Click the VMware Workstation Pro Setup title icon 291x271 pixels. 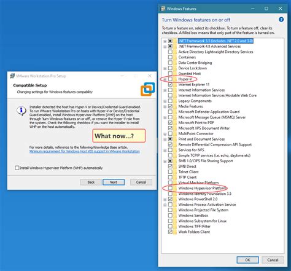point(12,76)
